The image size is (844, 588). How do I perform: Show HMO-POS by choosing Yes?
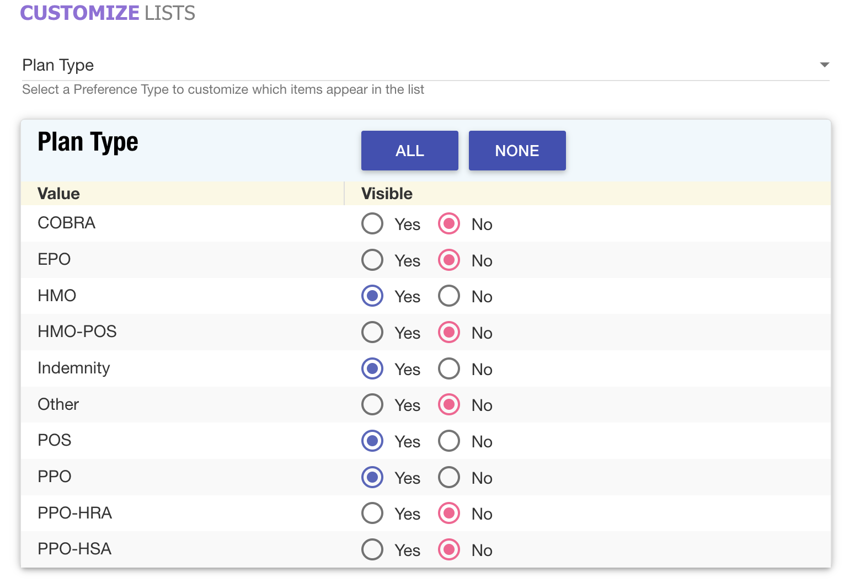[372, 333]
